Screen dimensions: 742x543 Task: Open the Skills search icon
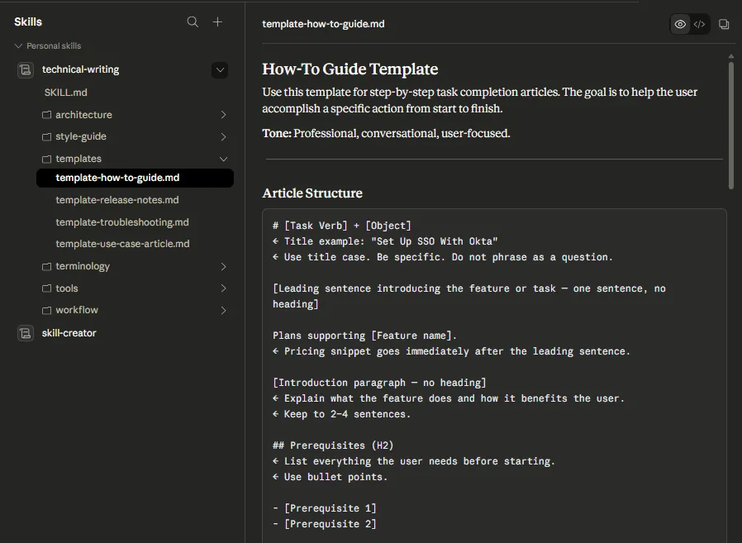(x=192, y=21)
